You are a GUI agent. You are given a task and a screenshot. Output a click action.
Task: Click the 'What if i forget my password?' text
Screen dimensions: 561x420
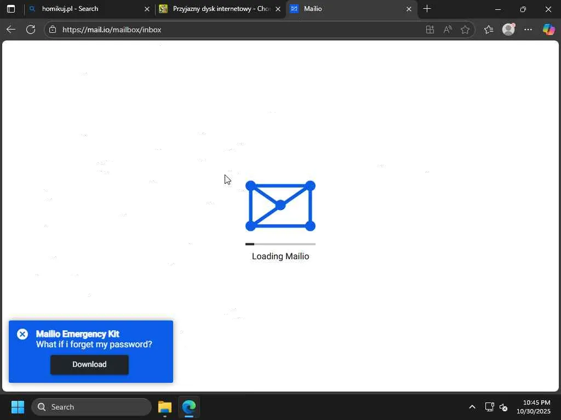[x=94, y=345]
